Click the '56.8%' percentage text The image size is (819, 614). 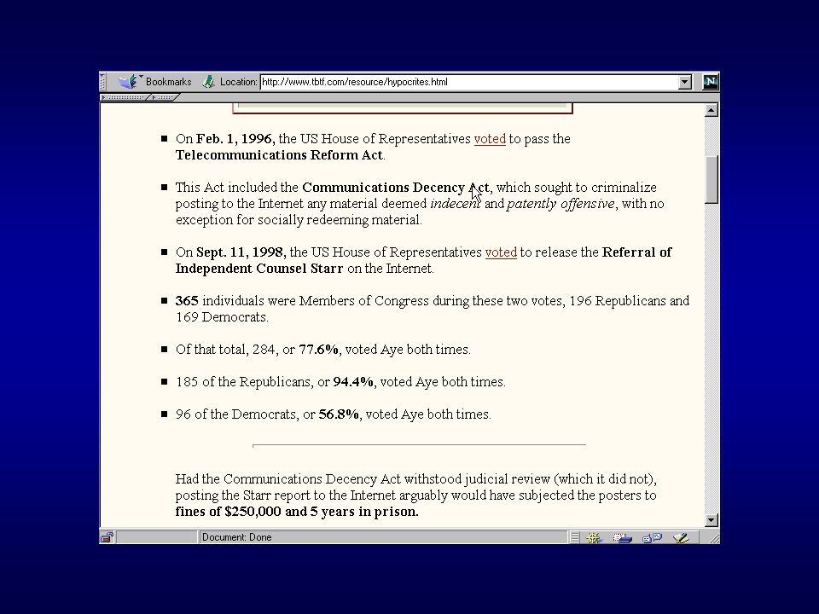point(339,414)
